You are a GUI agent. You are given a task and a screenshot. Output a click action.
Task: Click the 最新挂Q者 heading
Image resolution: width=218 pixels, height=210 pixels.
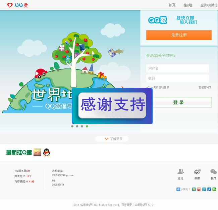[x=19, y=152]
